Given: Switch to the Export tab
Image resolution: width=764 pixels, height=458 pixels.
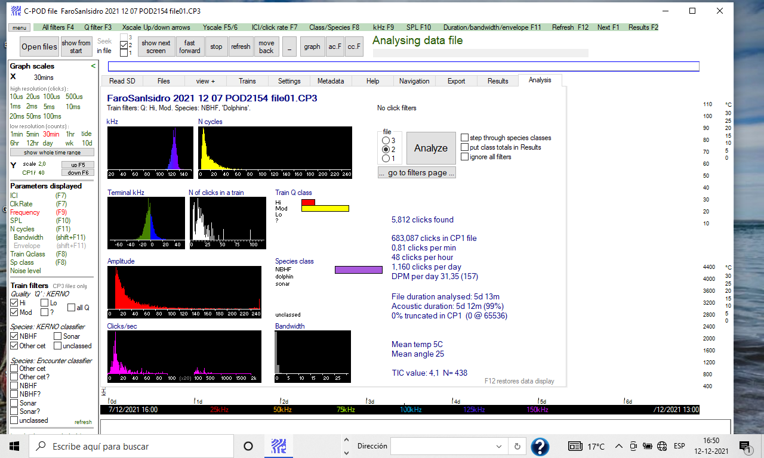Looking at the screenshot, I should click(x=456, y=81).
